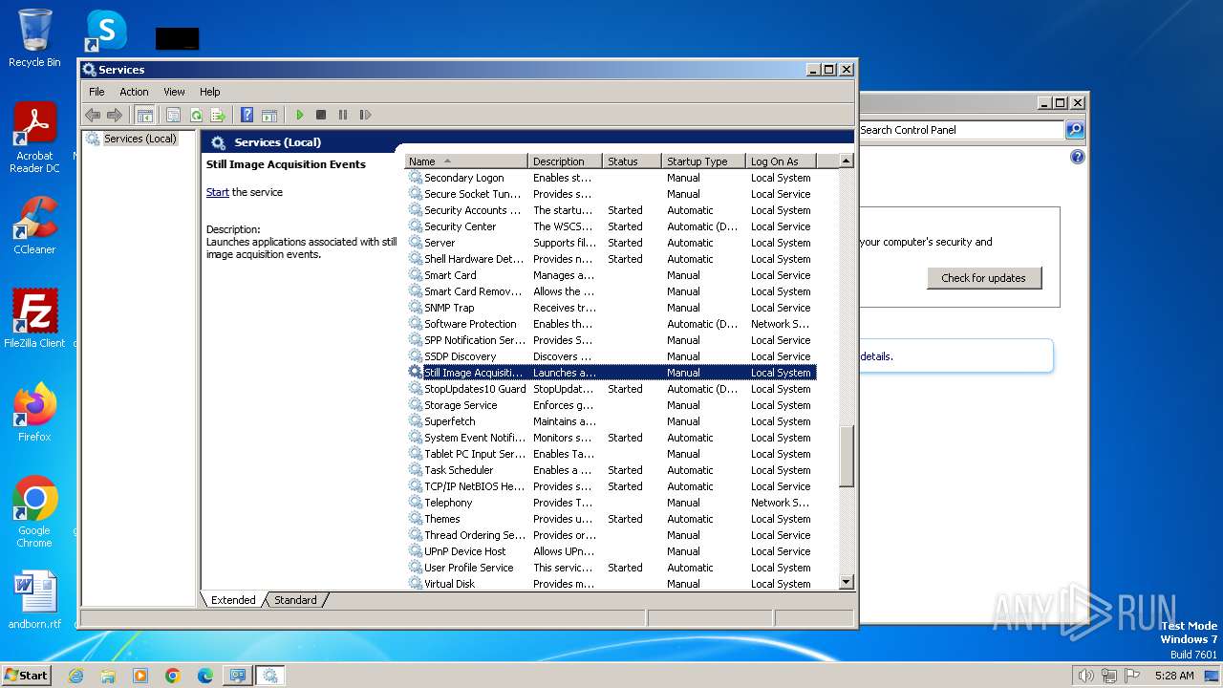Open the Start menu
1223x688 pixels.
[26, 675]
